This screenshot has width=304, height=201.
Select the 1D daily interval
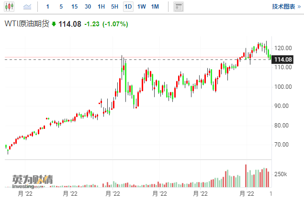pyautogui.click(x=128, y=7)
